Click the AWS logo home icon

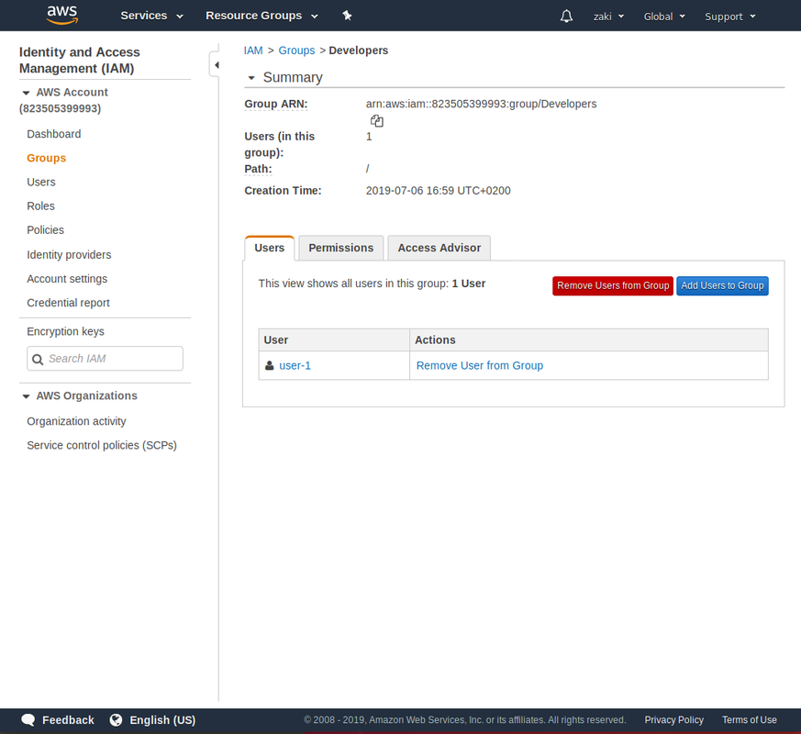(62, 16)
